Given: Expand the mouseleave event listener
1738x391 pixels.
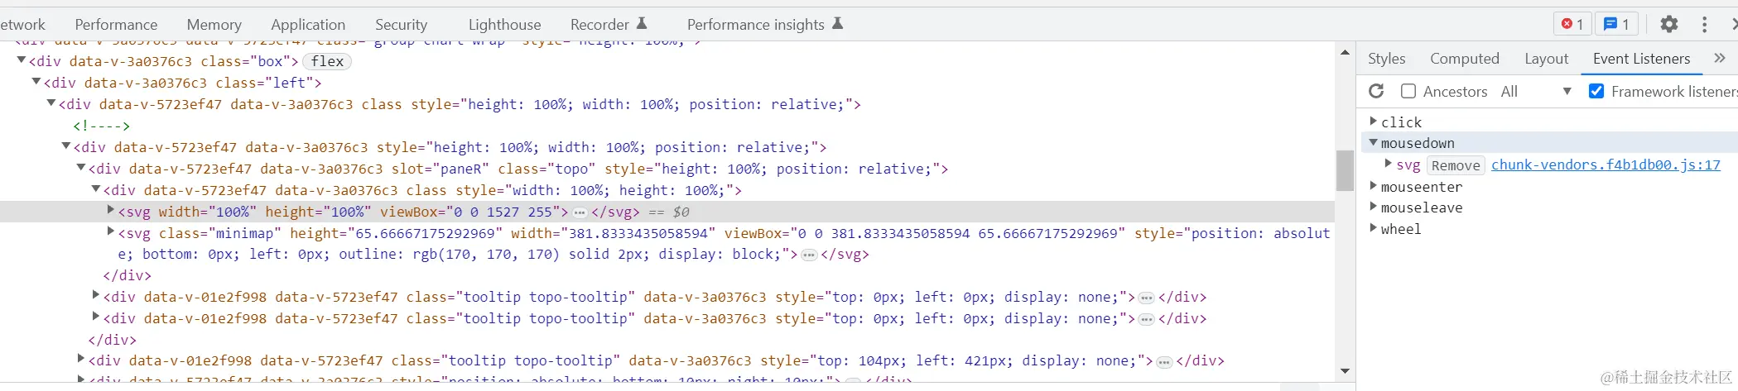Looking at the screenshot, I should [1374, 207].
